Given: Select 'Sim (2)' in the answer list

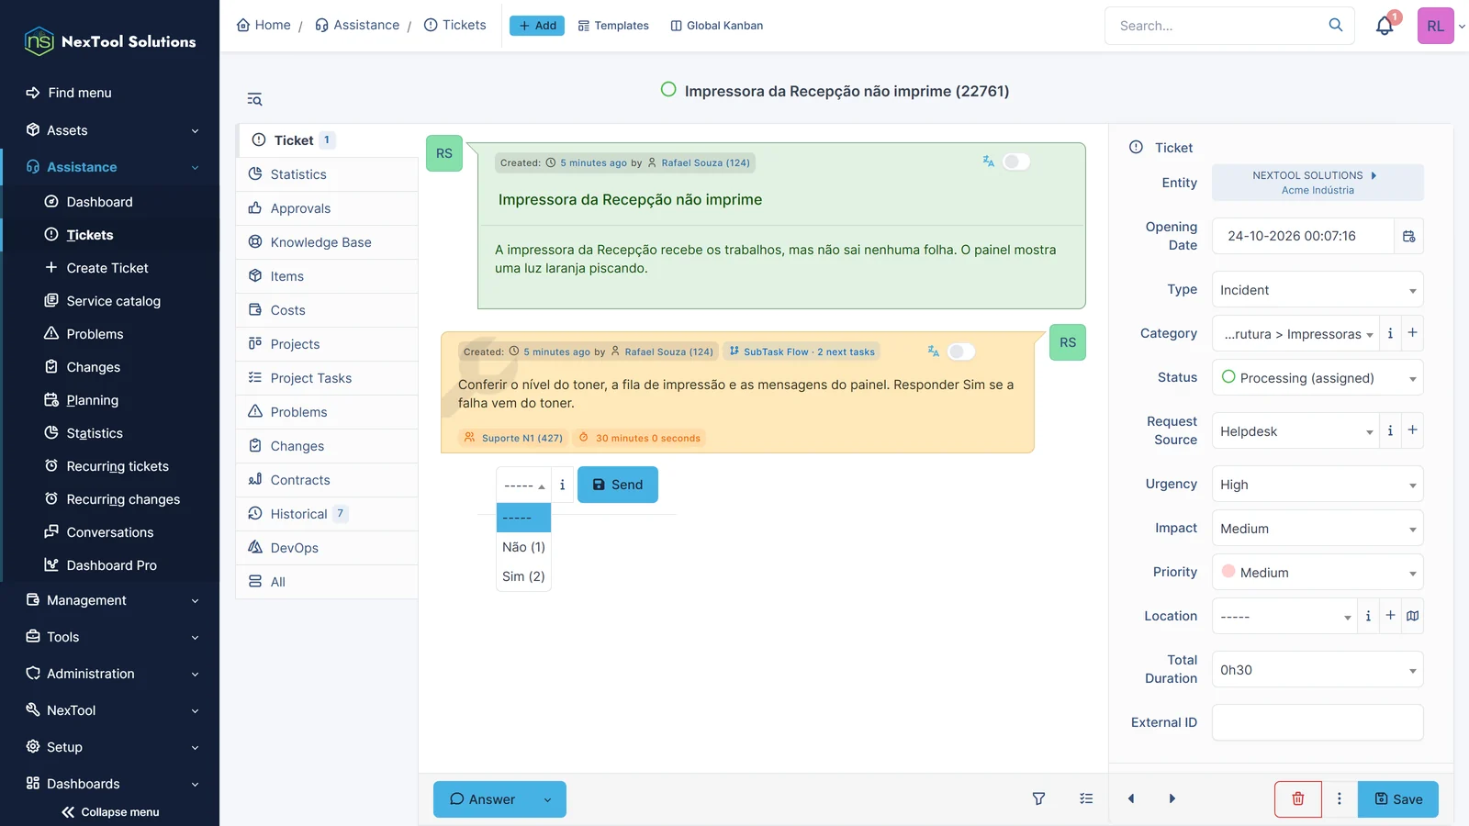Looking at the screenshot, I should coord(523,576).
